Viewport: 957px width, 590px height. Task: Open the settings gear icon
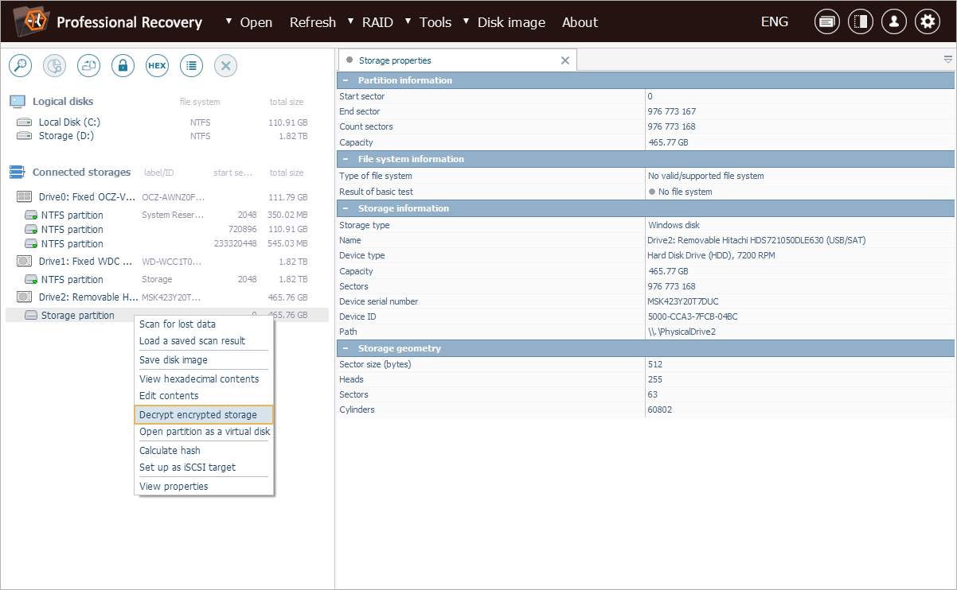(x=927, y=22)
